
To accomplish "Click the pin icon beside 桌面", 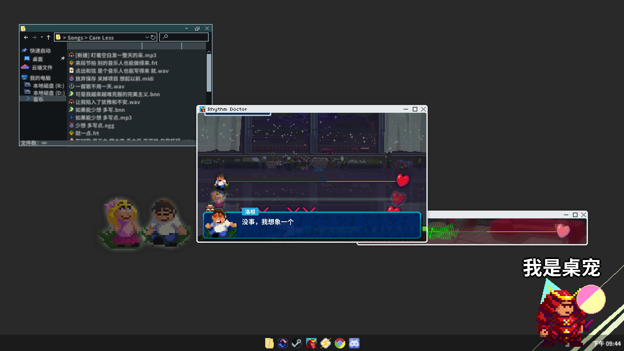I will click(x=62, y=58).
